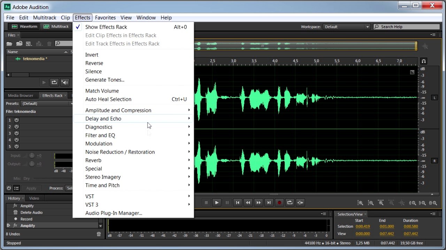Uncheck Show Effects Rack menu item
Image resolution: width=446 pixels, height=250 pixels.
[x=133, y=27]
